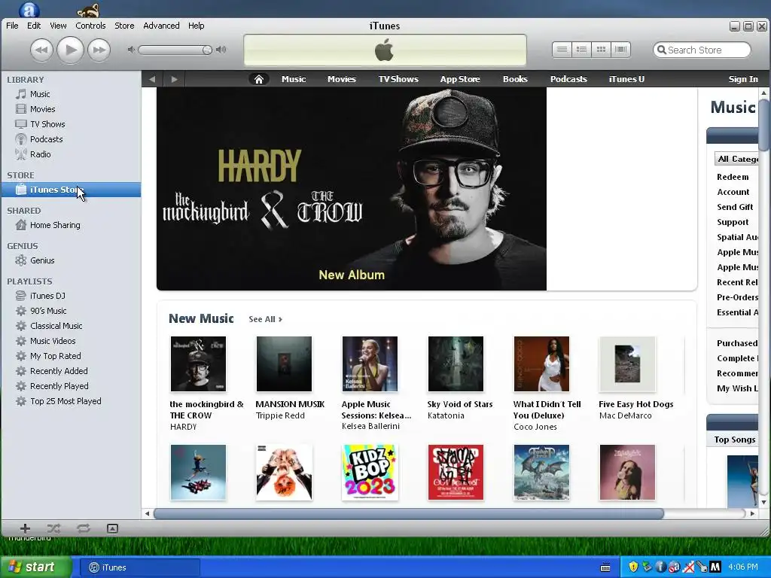Open the Advanced menu

tap(161, 26)
